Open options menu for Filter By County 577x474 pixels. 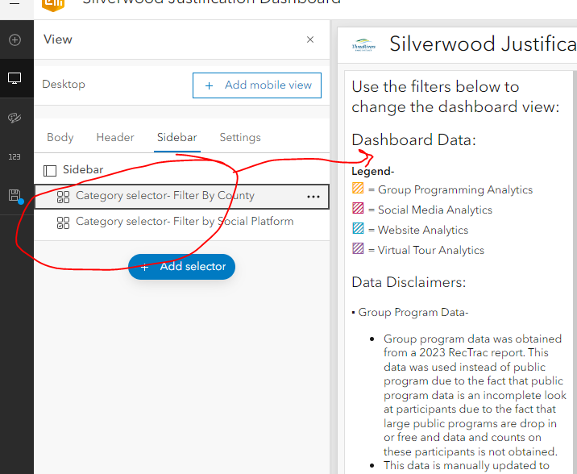(313, 197)
